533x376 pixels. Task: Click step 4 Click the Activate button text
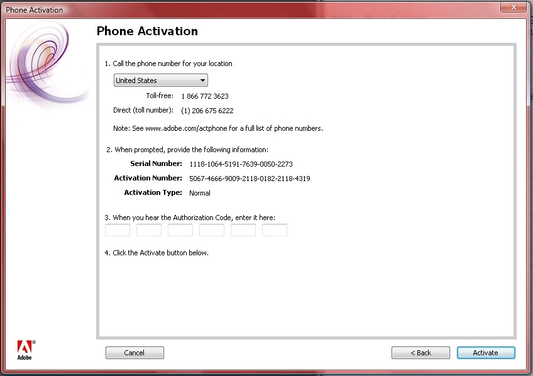point(157,253)
